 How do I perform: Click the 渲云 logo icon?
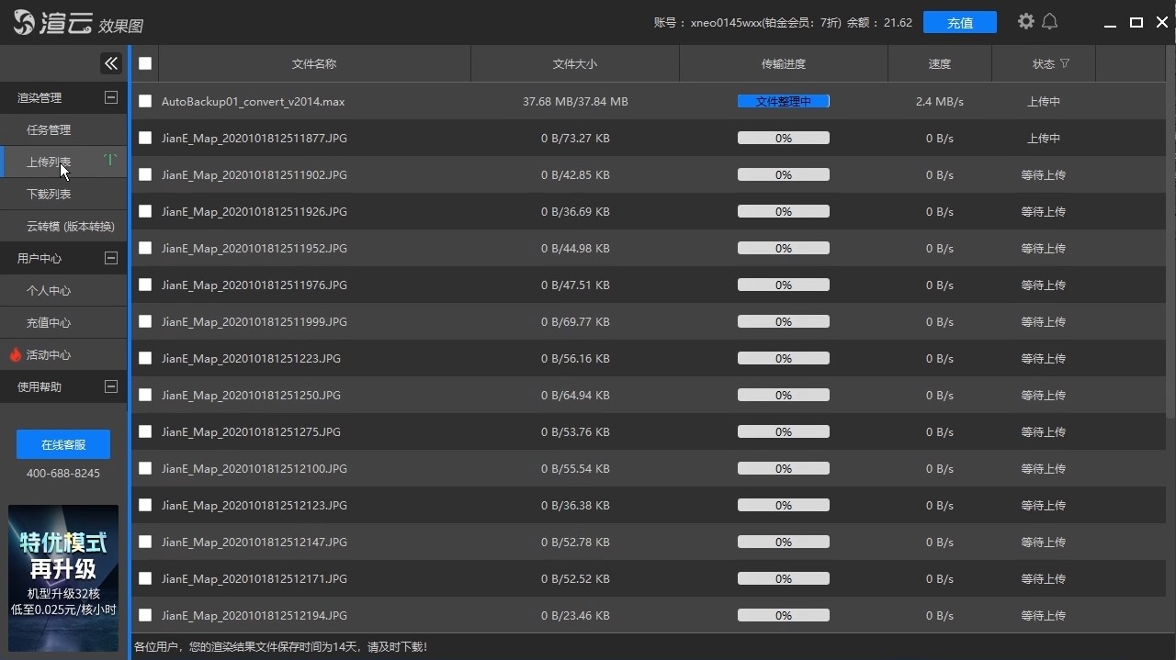pos(25,22)
